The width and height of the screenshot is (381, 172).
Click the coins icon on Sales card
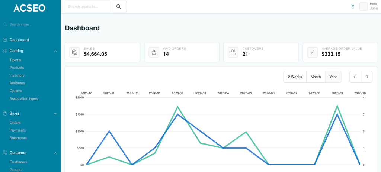coord(74,52)
